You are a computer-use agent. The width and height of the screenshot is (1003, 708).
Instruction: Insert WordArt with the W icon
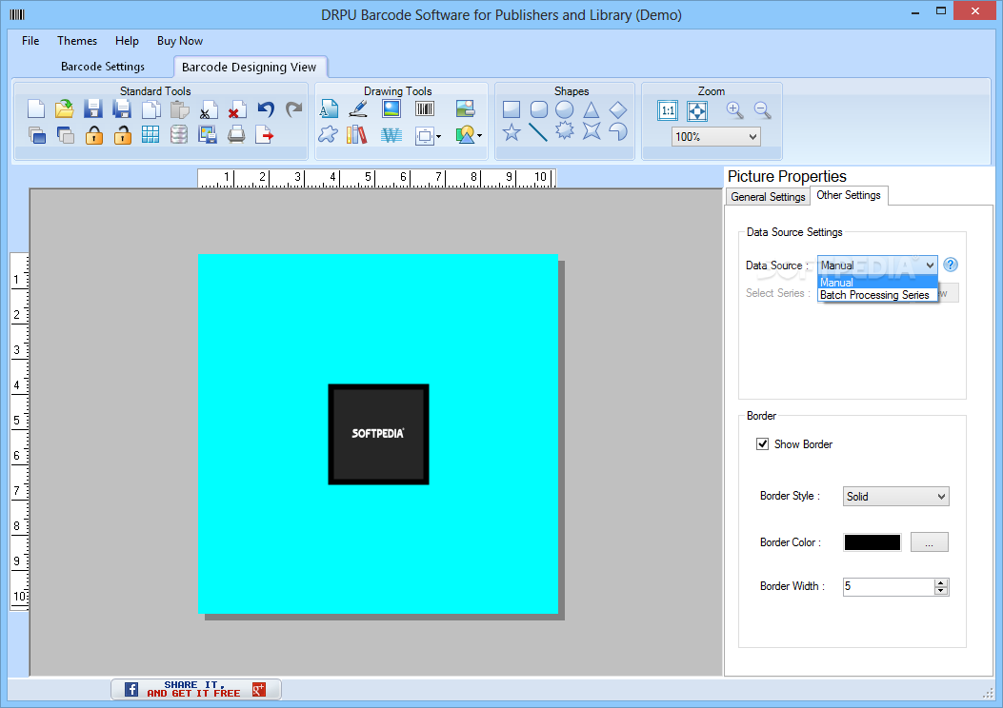click(x=391, y=135)
